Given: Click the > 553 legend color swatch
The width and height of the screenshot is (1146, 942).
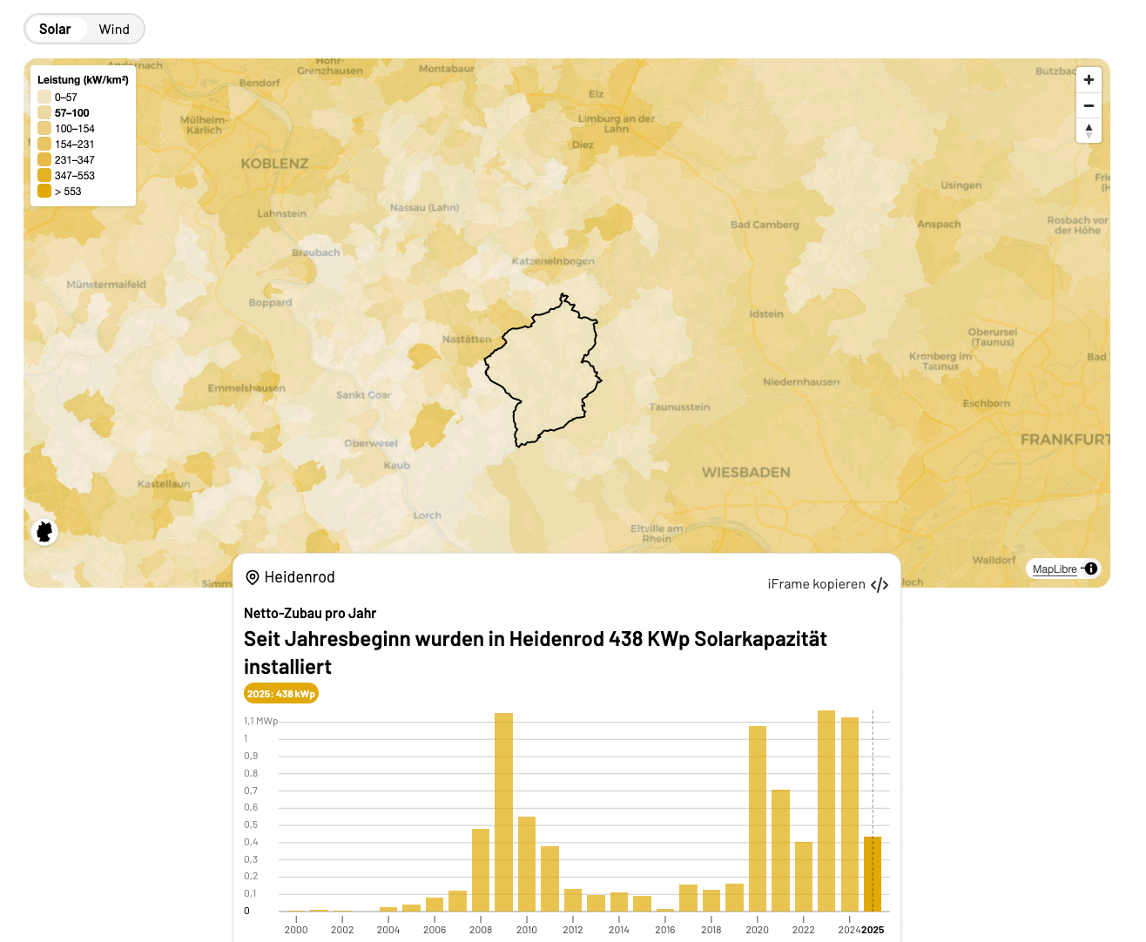Looking at the screenshot, I should tap(44, 192).
